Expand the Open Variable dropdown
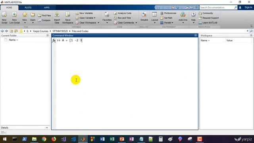 94,18
